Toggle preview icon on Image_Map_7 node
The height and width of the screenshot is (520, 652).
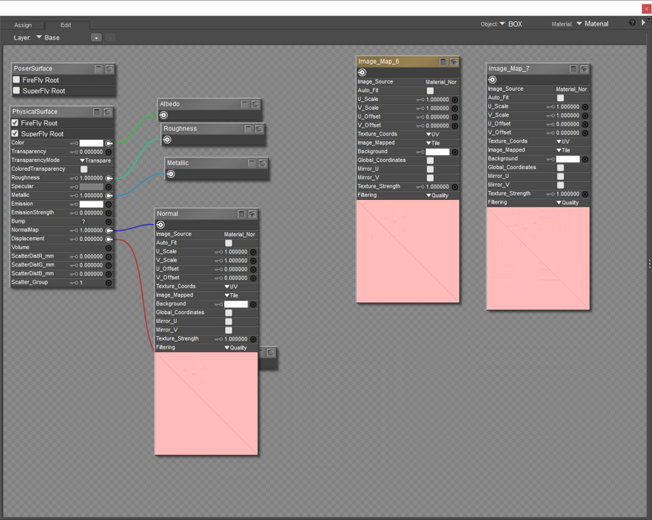point(584,69)
